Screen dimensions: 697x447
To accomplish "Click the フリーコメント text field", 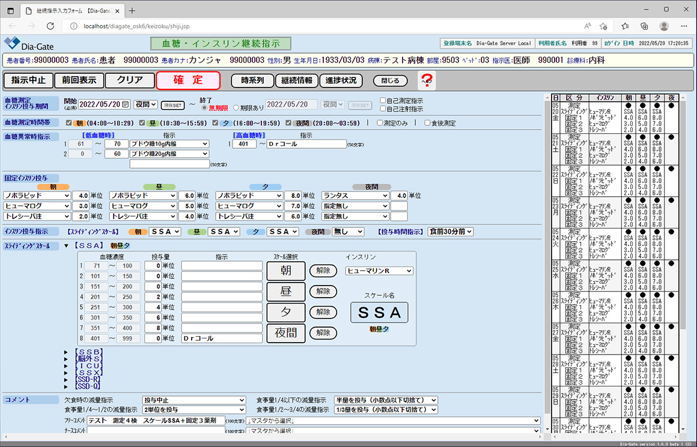I will tap(156, 421).
